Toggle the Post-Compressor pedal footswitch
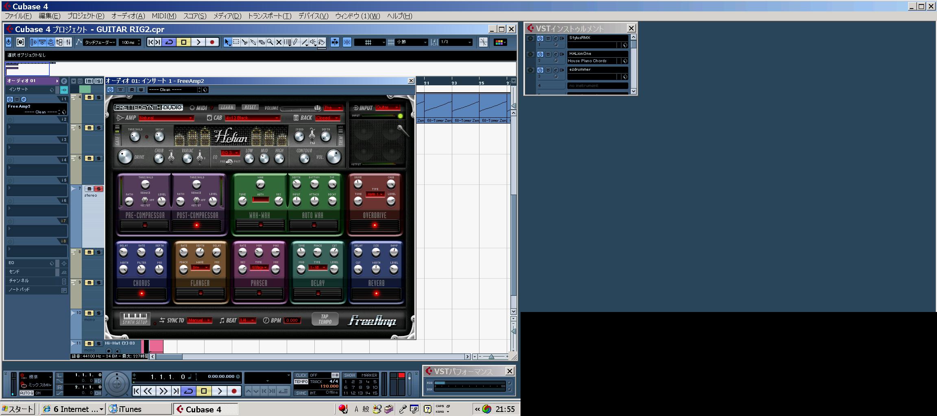This screenshot has width=937, height=416. point(196,225)
